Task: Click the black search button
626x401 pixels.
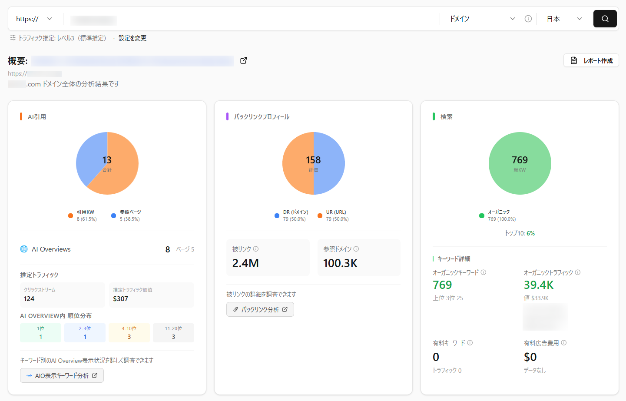Action: (x=605, y=19)
